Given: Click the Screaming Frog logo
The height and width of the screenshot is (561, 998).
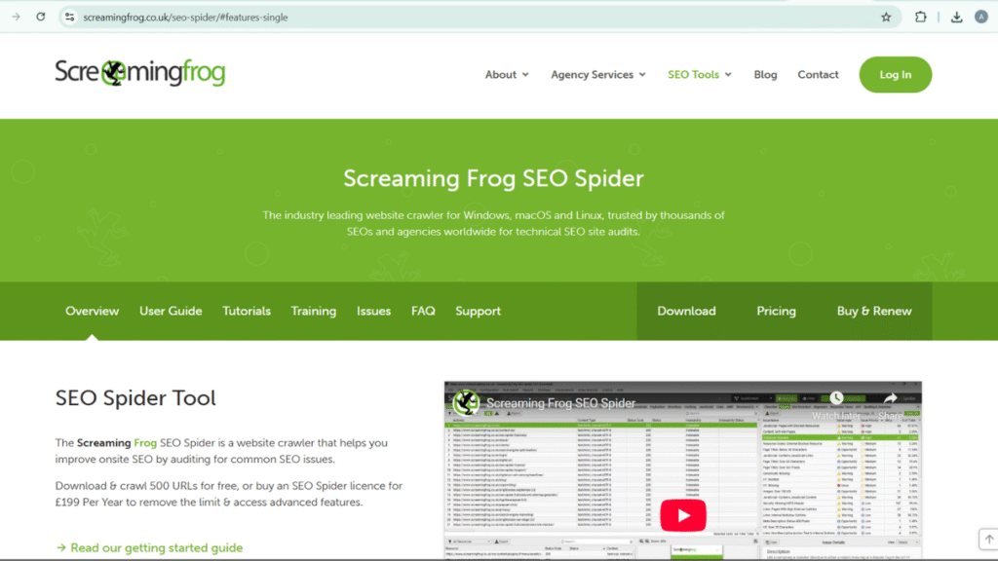Looking at the screenshot, I should tap(139, 73).
